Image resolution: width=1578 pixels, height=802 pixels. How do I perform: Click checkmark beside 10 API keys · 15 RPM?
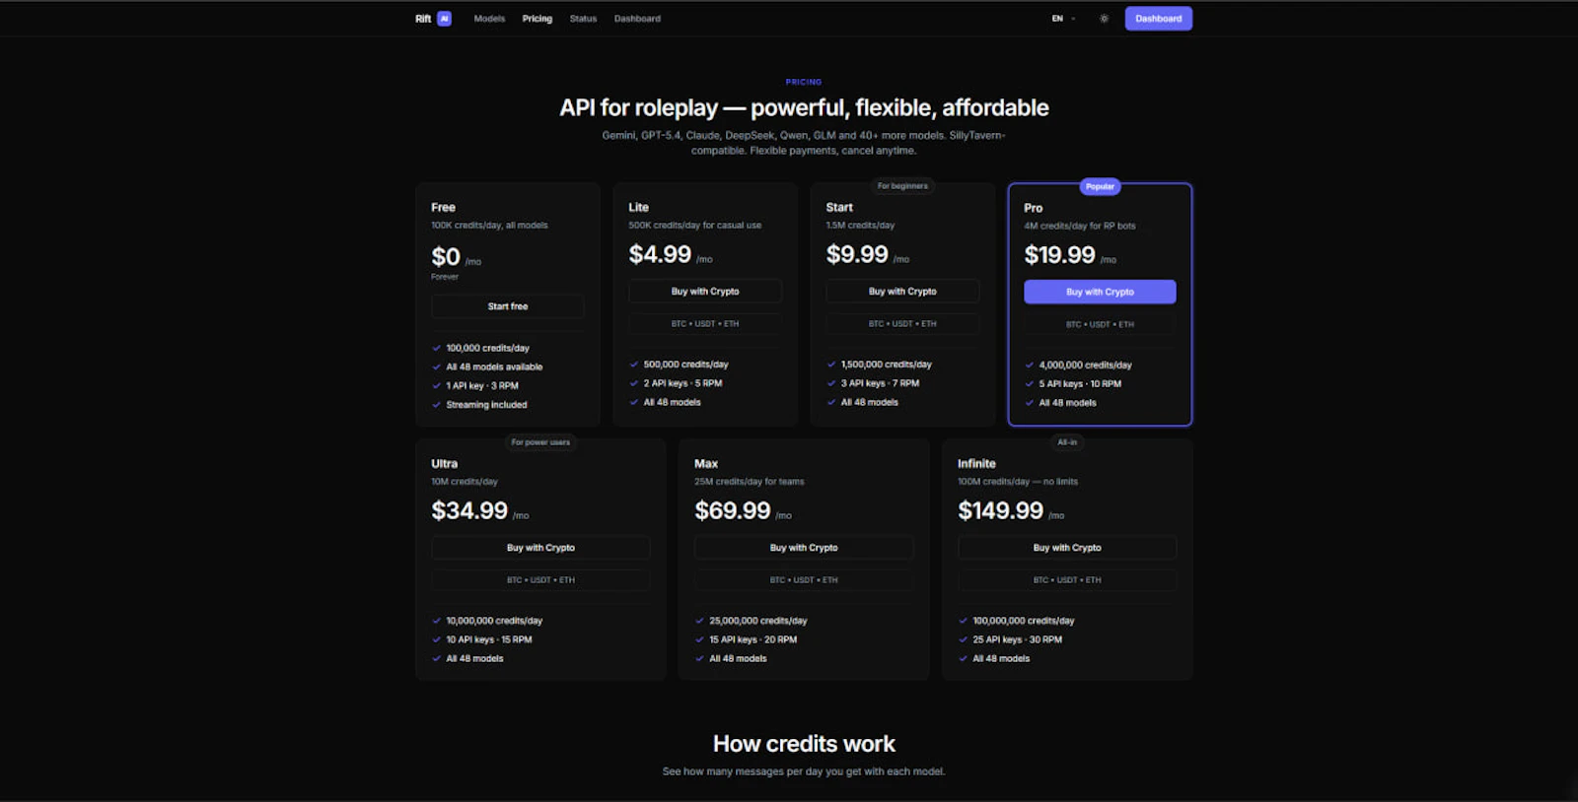[x=436, y=639]
